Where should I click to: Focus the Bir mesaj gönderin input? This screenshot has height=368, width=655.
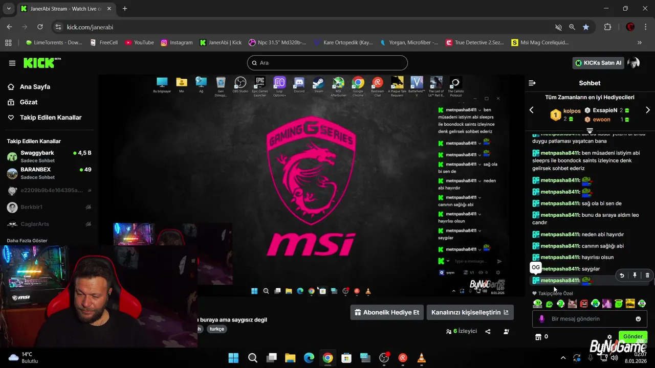click(589, 319)
